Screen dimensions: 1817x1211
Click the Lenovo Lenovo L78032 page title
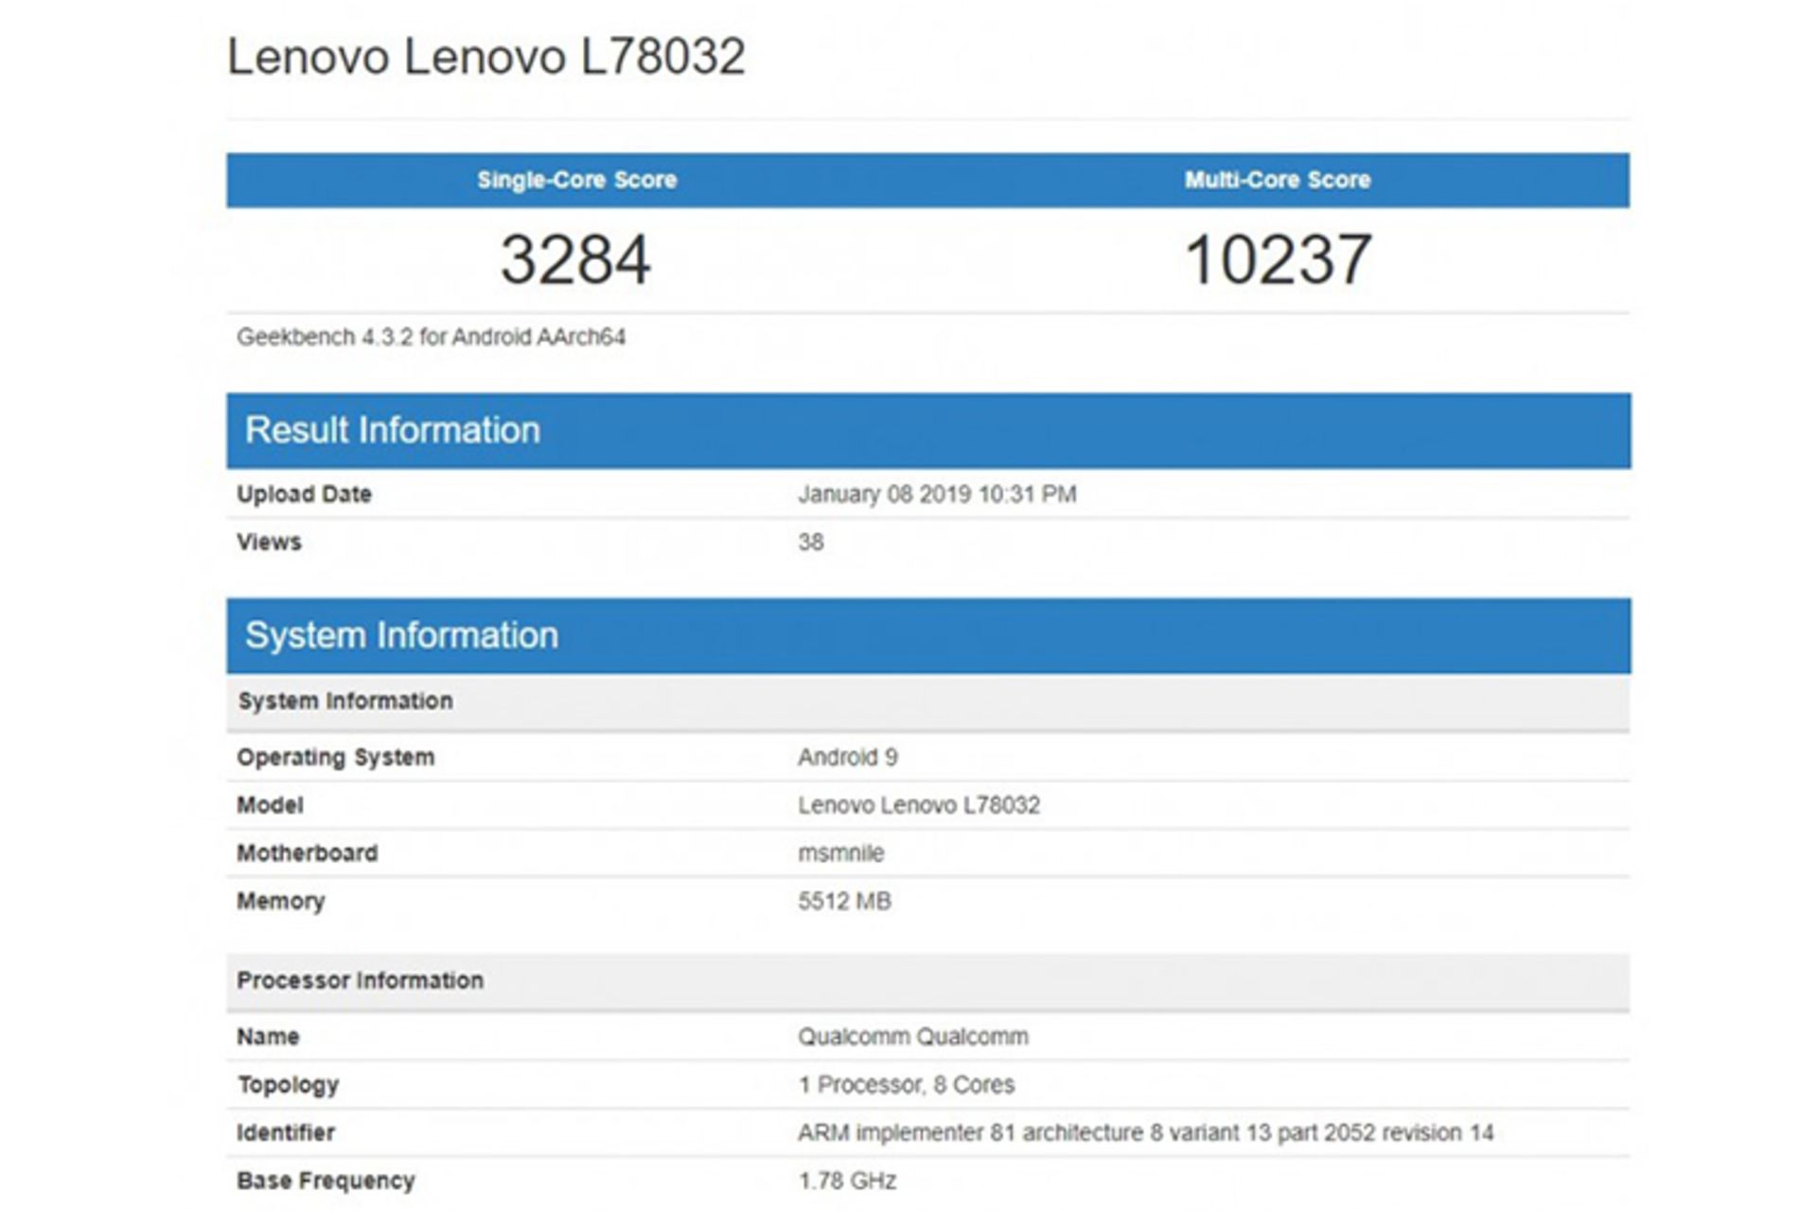point(485,57)
